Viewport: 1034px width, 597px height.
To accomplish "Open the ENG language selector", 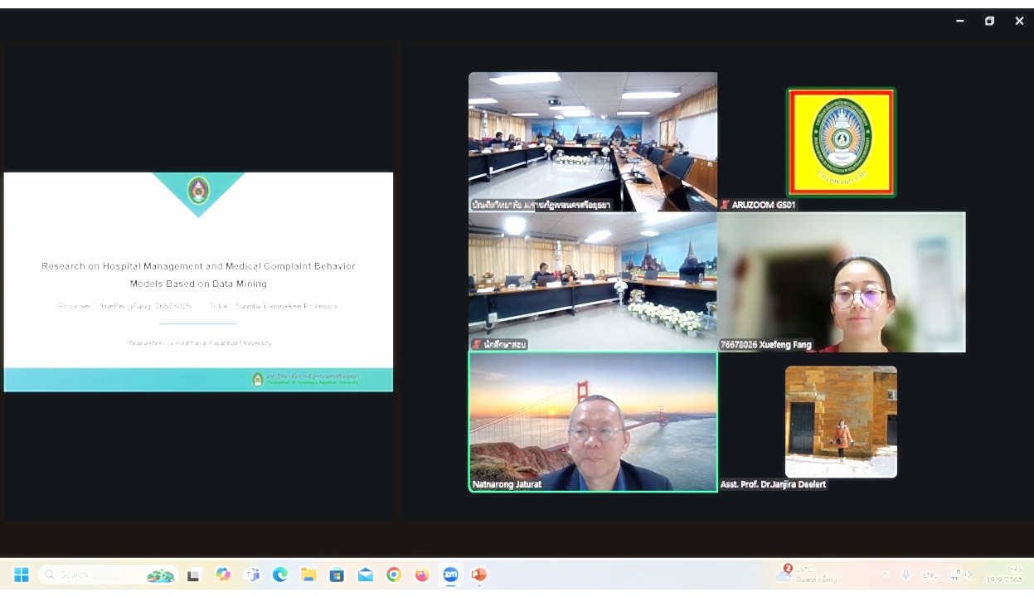I will [x=930, y=575].
